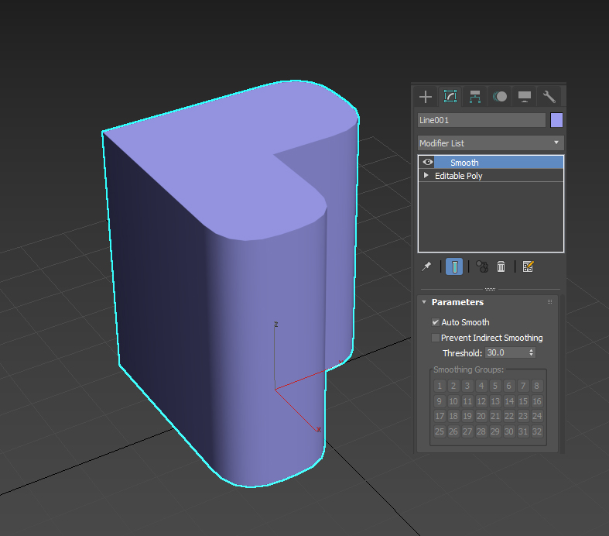
Task: Enable Prevent Indirect Smoothing checkbox
Action: (436, 338)
